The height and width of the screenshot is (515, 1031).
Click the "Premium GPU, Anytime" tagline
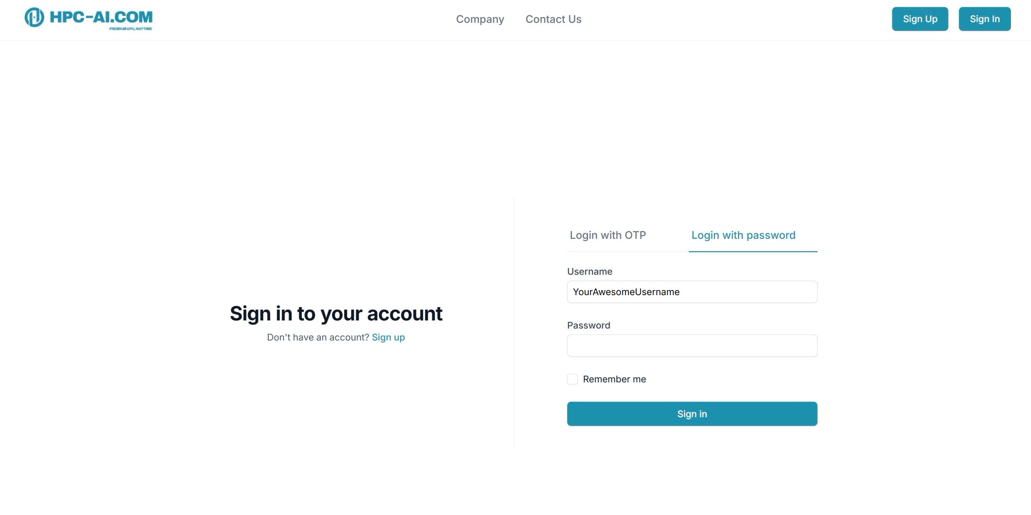pyautogui.click(x=130, y=29)
